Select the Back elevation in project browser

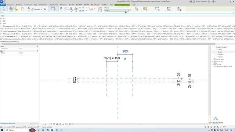click(220, 49)
